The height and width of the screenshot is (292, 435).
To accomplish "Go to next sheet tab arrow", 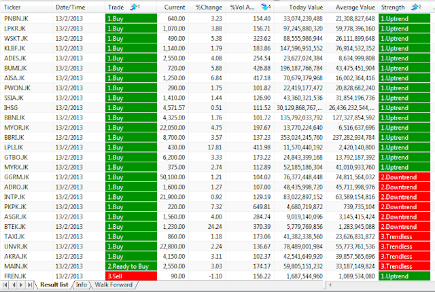I will 21,285.
